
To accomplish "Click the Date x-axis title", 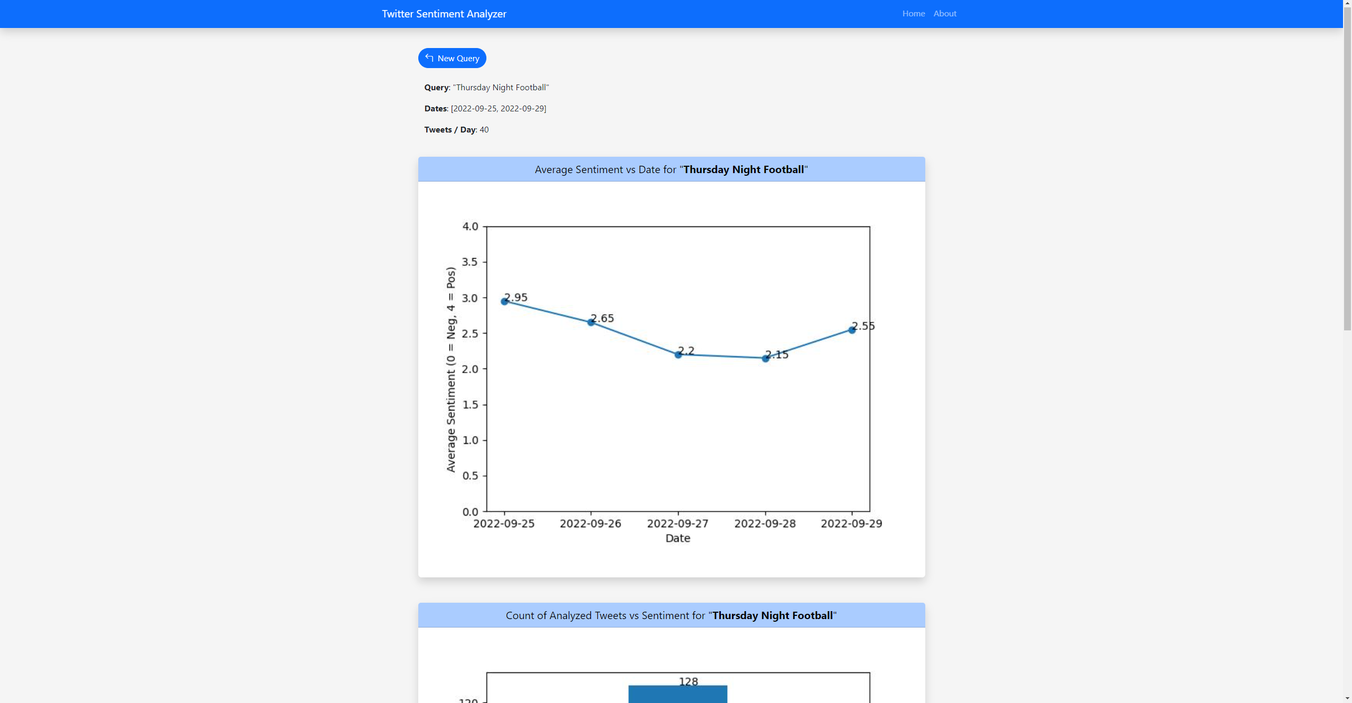I will click(x=678, y=538).
